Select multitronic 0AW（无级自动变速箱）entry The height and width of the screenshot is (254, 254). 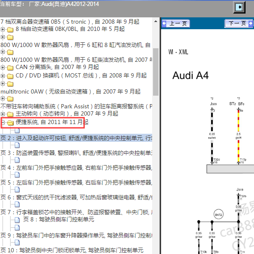click(70, 91)
